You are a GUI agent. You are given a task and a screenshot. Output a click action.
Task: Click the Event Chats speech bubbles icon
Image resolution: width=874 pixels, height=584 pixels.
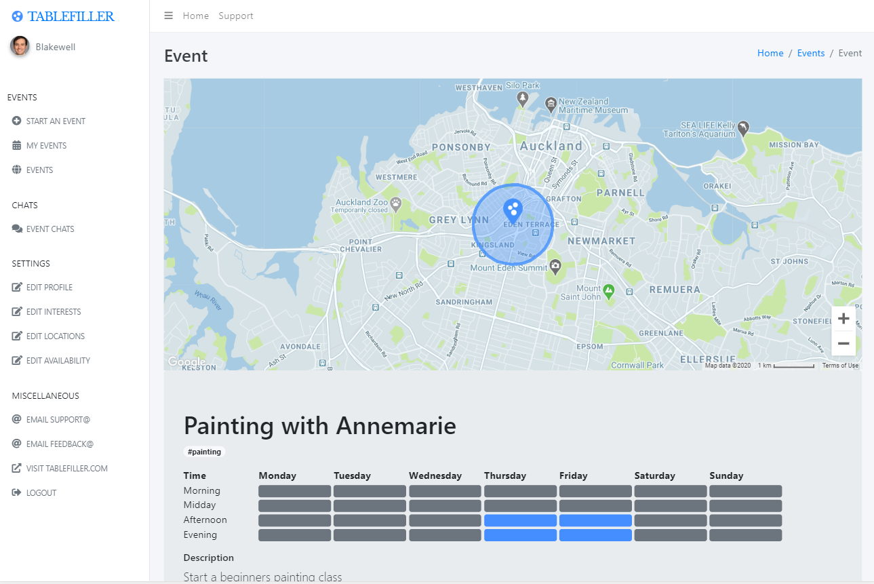[x=17, y=229]
